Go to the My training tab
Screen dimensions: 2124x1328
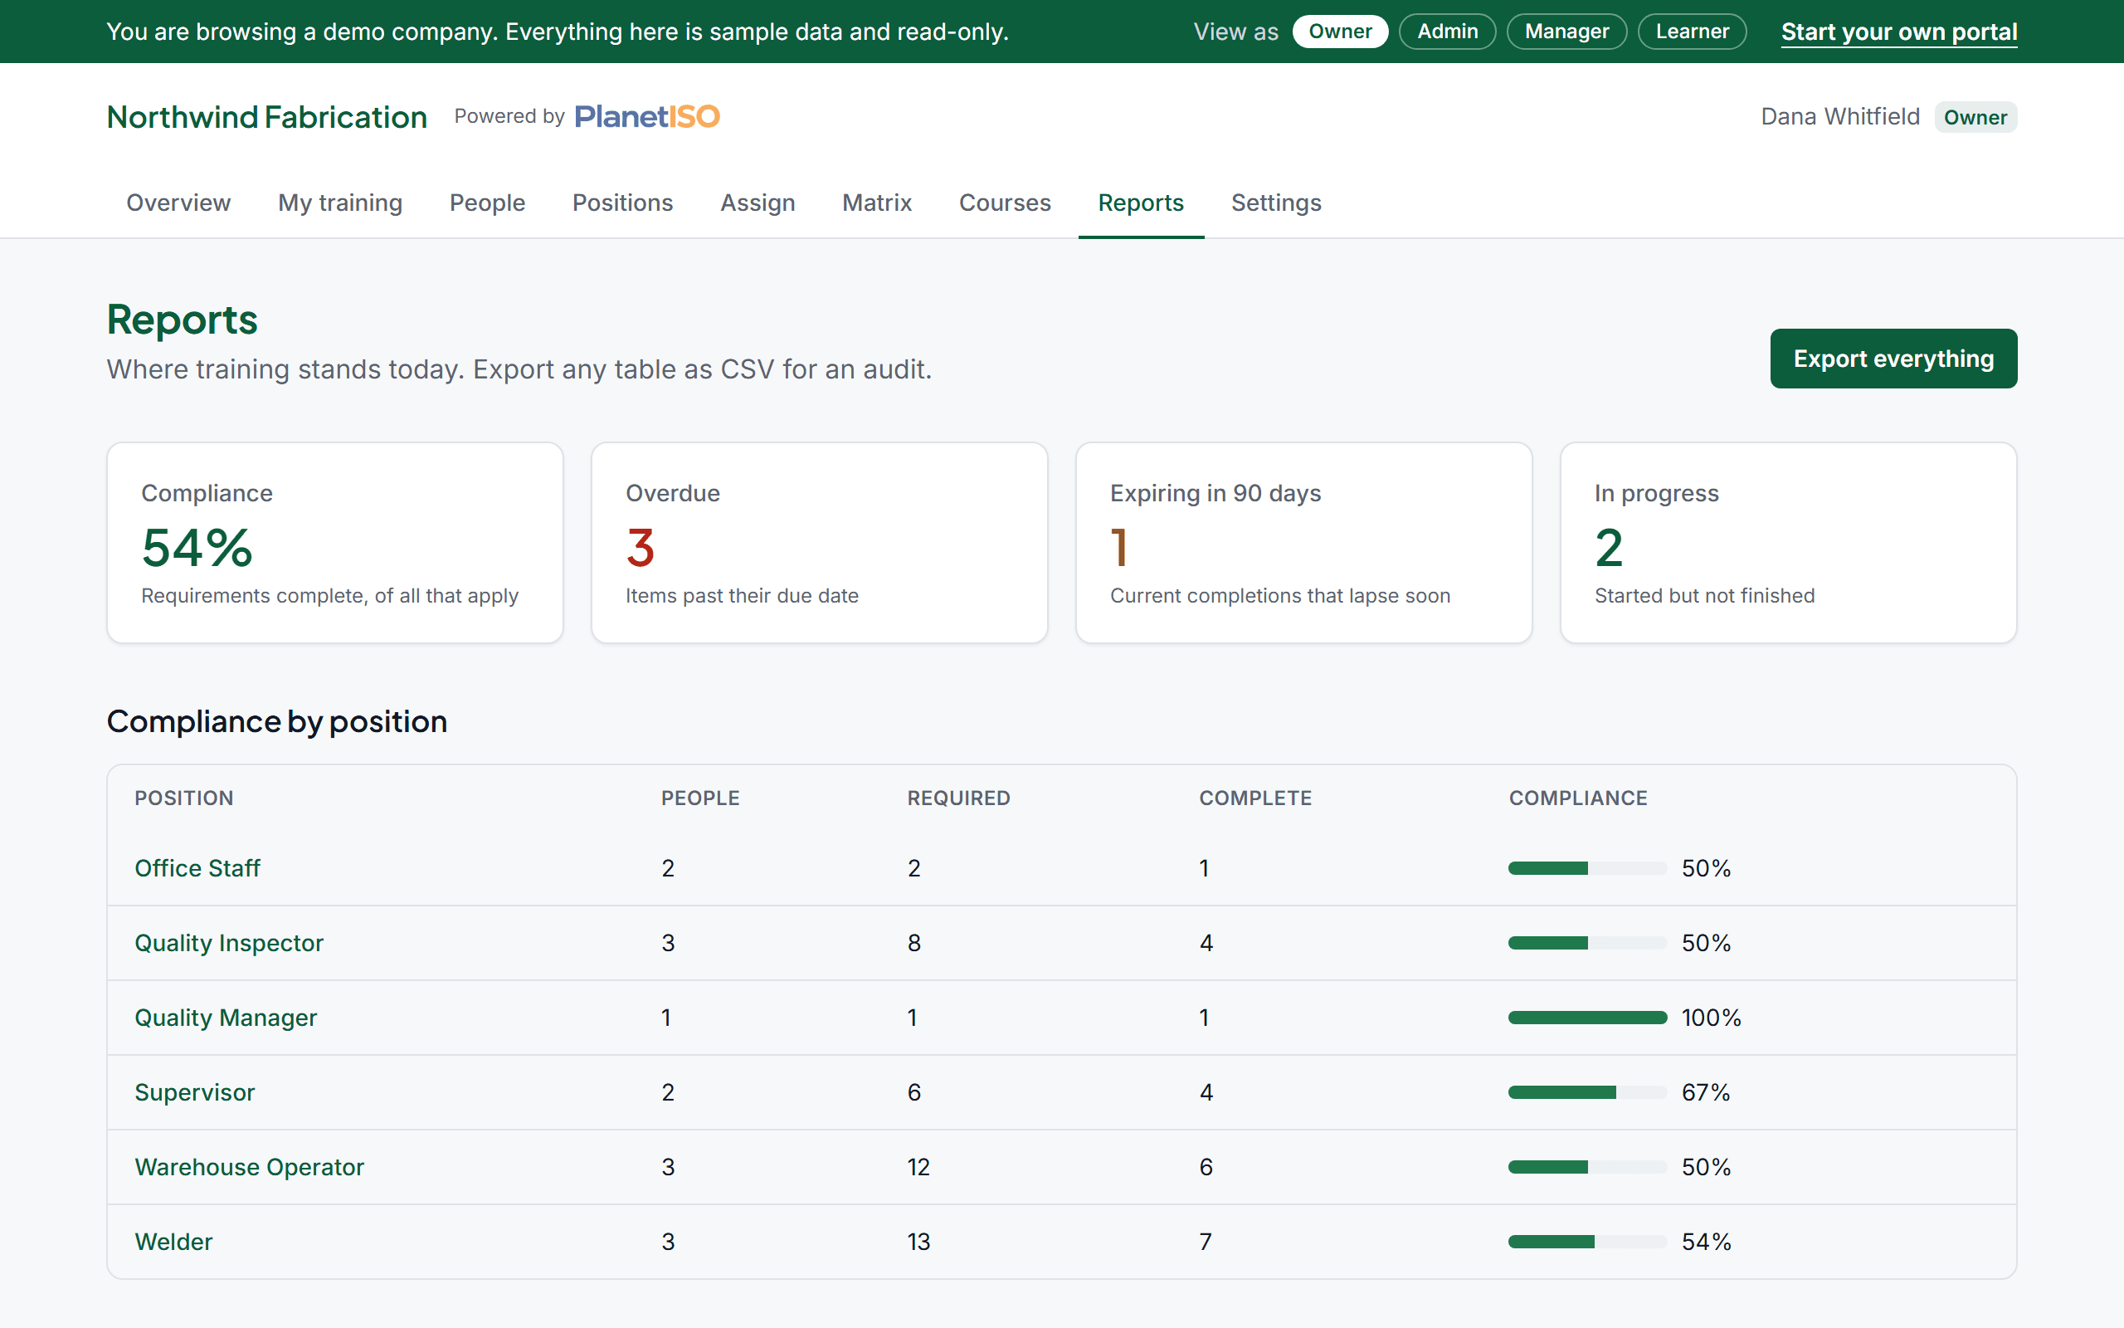[339, 203]
